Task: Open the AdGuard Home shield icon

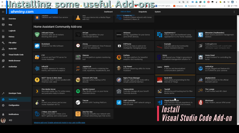Action: [37, 35]
